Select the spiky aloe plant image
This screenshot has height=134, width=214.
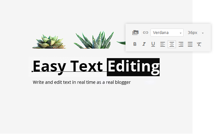click(x=94, y=40)
